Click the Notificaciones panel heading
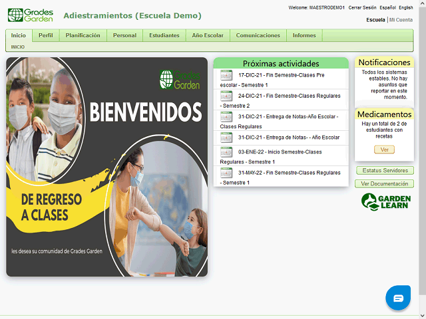The image size is (426, 319). click(x=384, y=62)
